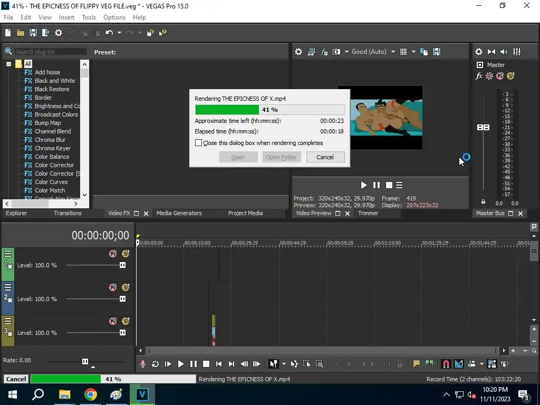
Task: Click the timeline Stop button
Action: (x=206, y=364)
